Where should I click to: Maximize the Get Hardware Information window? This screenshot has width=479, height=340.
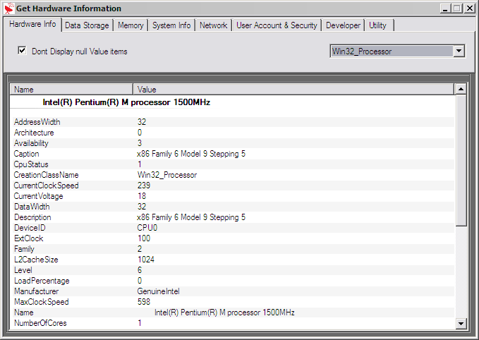457,8
